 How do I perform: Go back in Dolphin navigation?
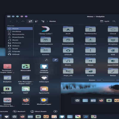pyautogui.click(x=11, y=21)
